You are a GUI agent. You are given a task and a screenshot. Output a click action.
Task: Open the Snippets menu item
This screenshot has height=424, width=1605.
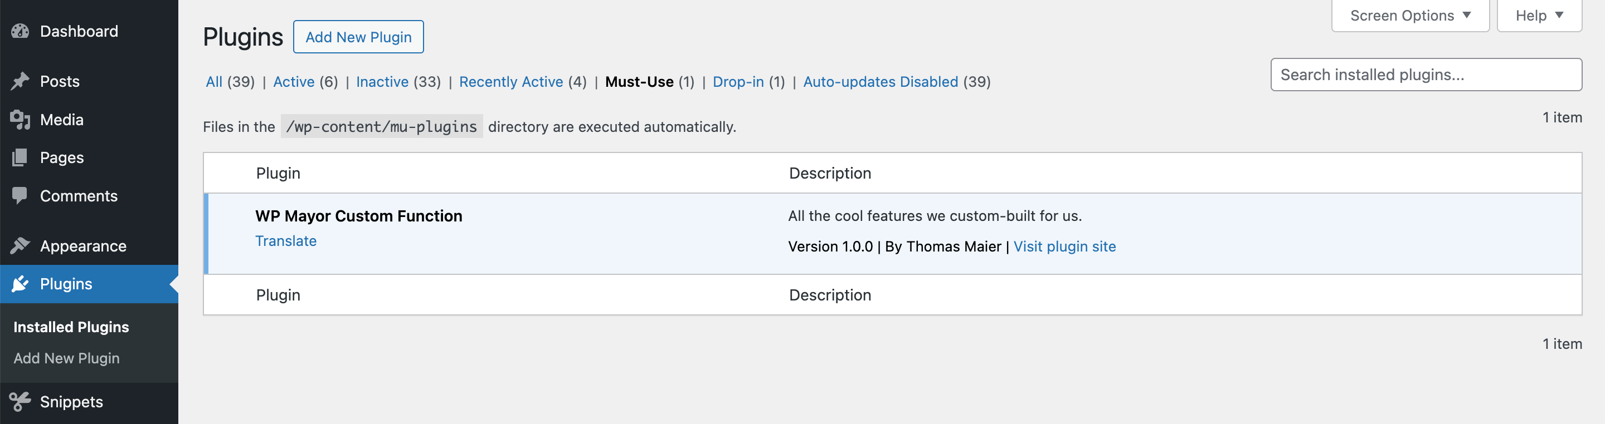[x=89, y=402]
